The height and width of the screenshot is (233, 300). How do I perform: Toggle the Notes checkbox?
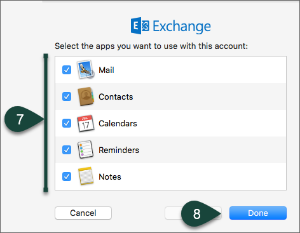(67, 176)
